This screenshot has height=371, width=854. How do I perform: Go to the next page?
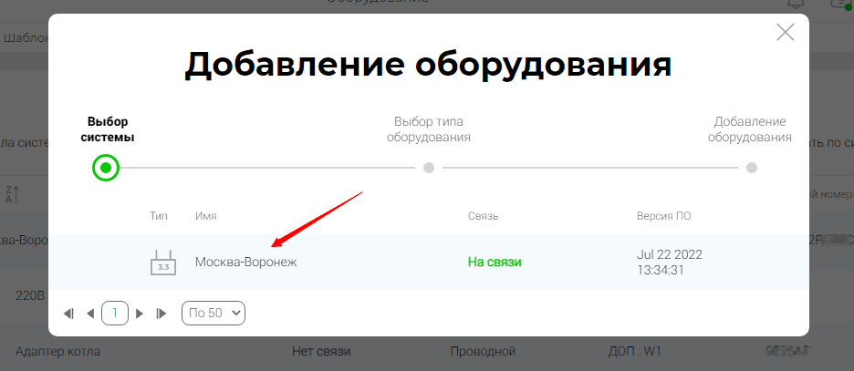[x=139, y=314]
